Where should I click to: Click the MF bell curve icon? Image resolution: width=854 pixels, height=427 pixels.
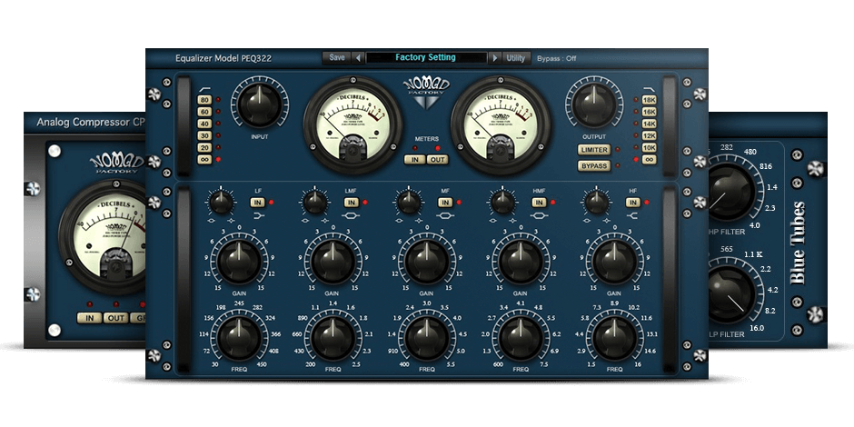point(445,216)
